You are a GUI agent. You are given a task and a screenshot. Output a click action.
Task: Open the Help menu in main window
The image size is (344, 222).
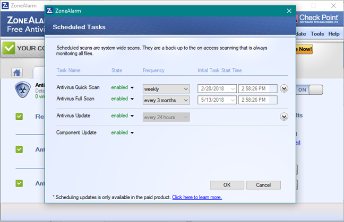(x=334, y=34)
